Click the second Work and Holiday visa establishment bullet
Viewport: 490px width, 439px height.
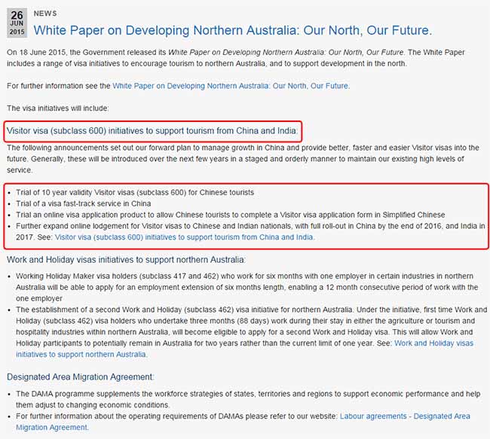(x=252, y=332)
